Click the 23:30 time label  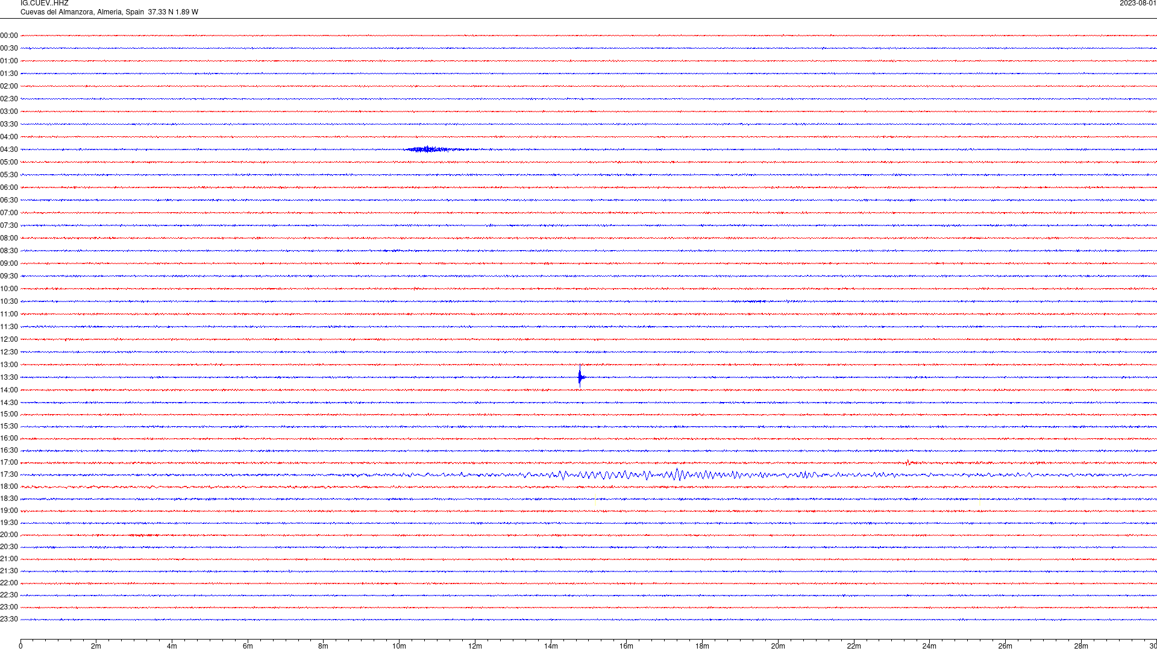(x=9, y=619)
